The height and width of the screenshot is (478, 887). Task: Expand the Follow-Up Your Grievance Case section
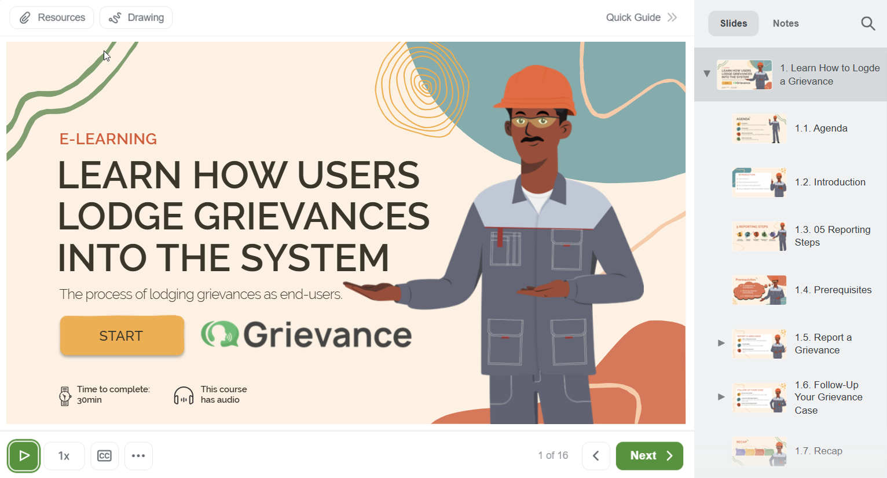click(x=721, y=397)
